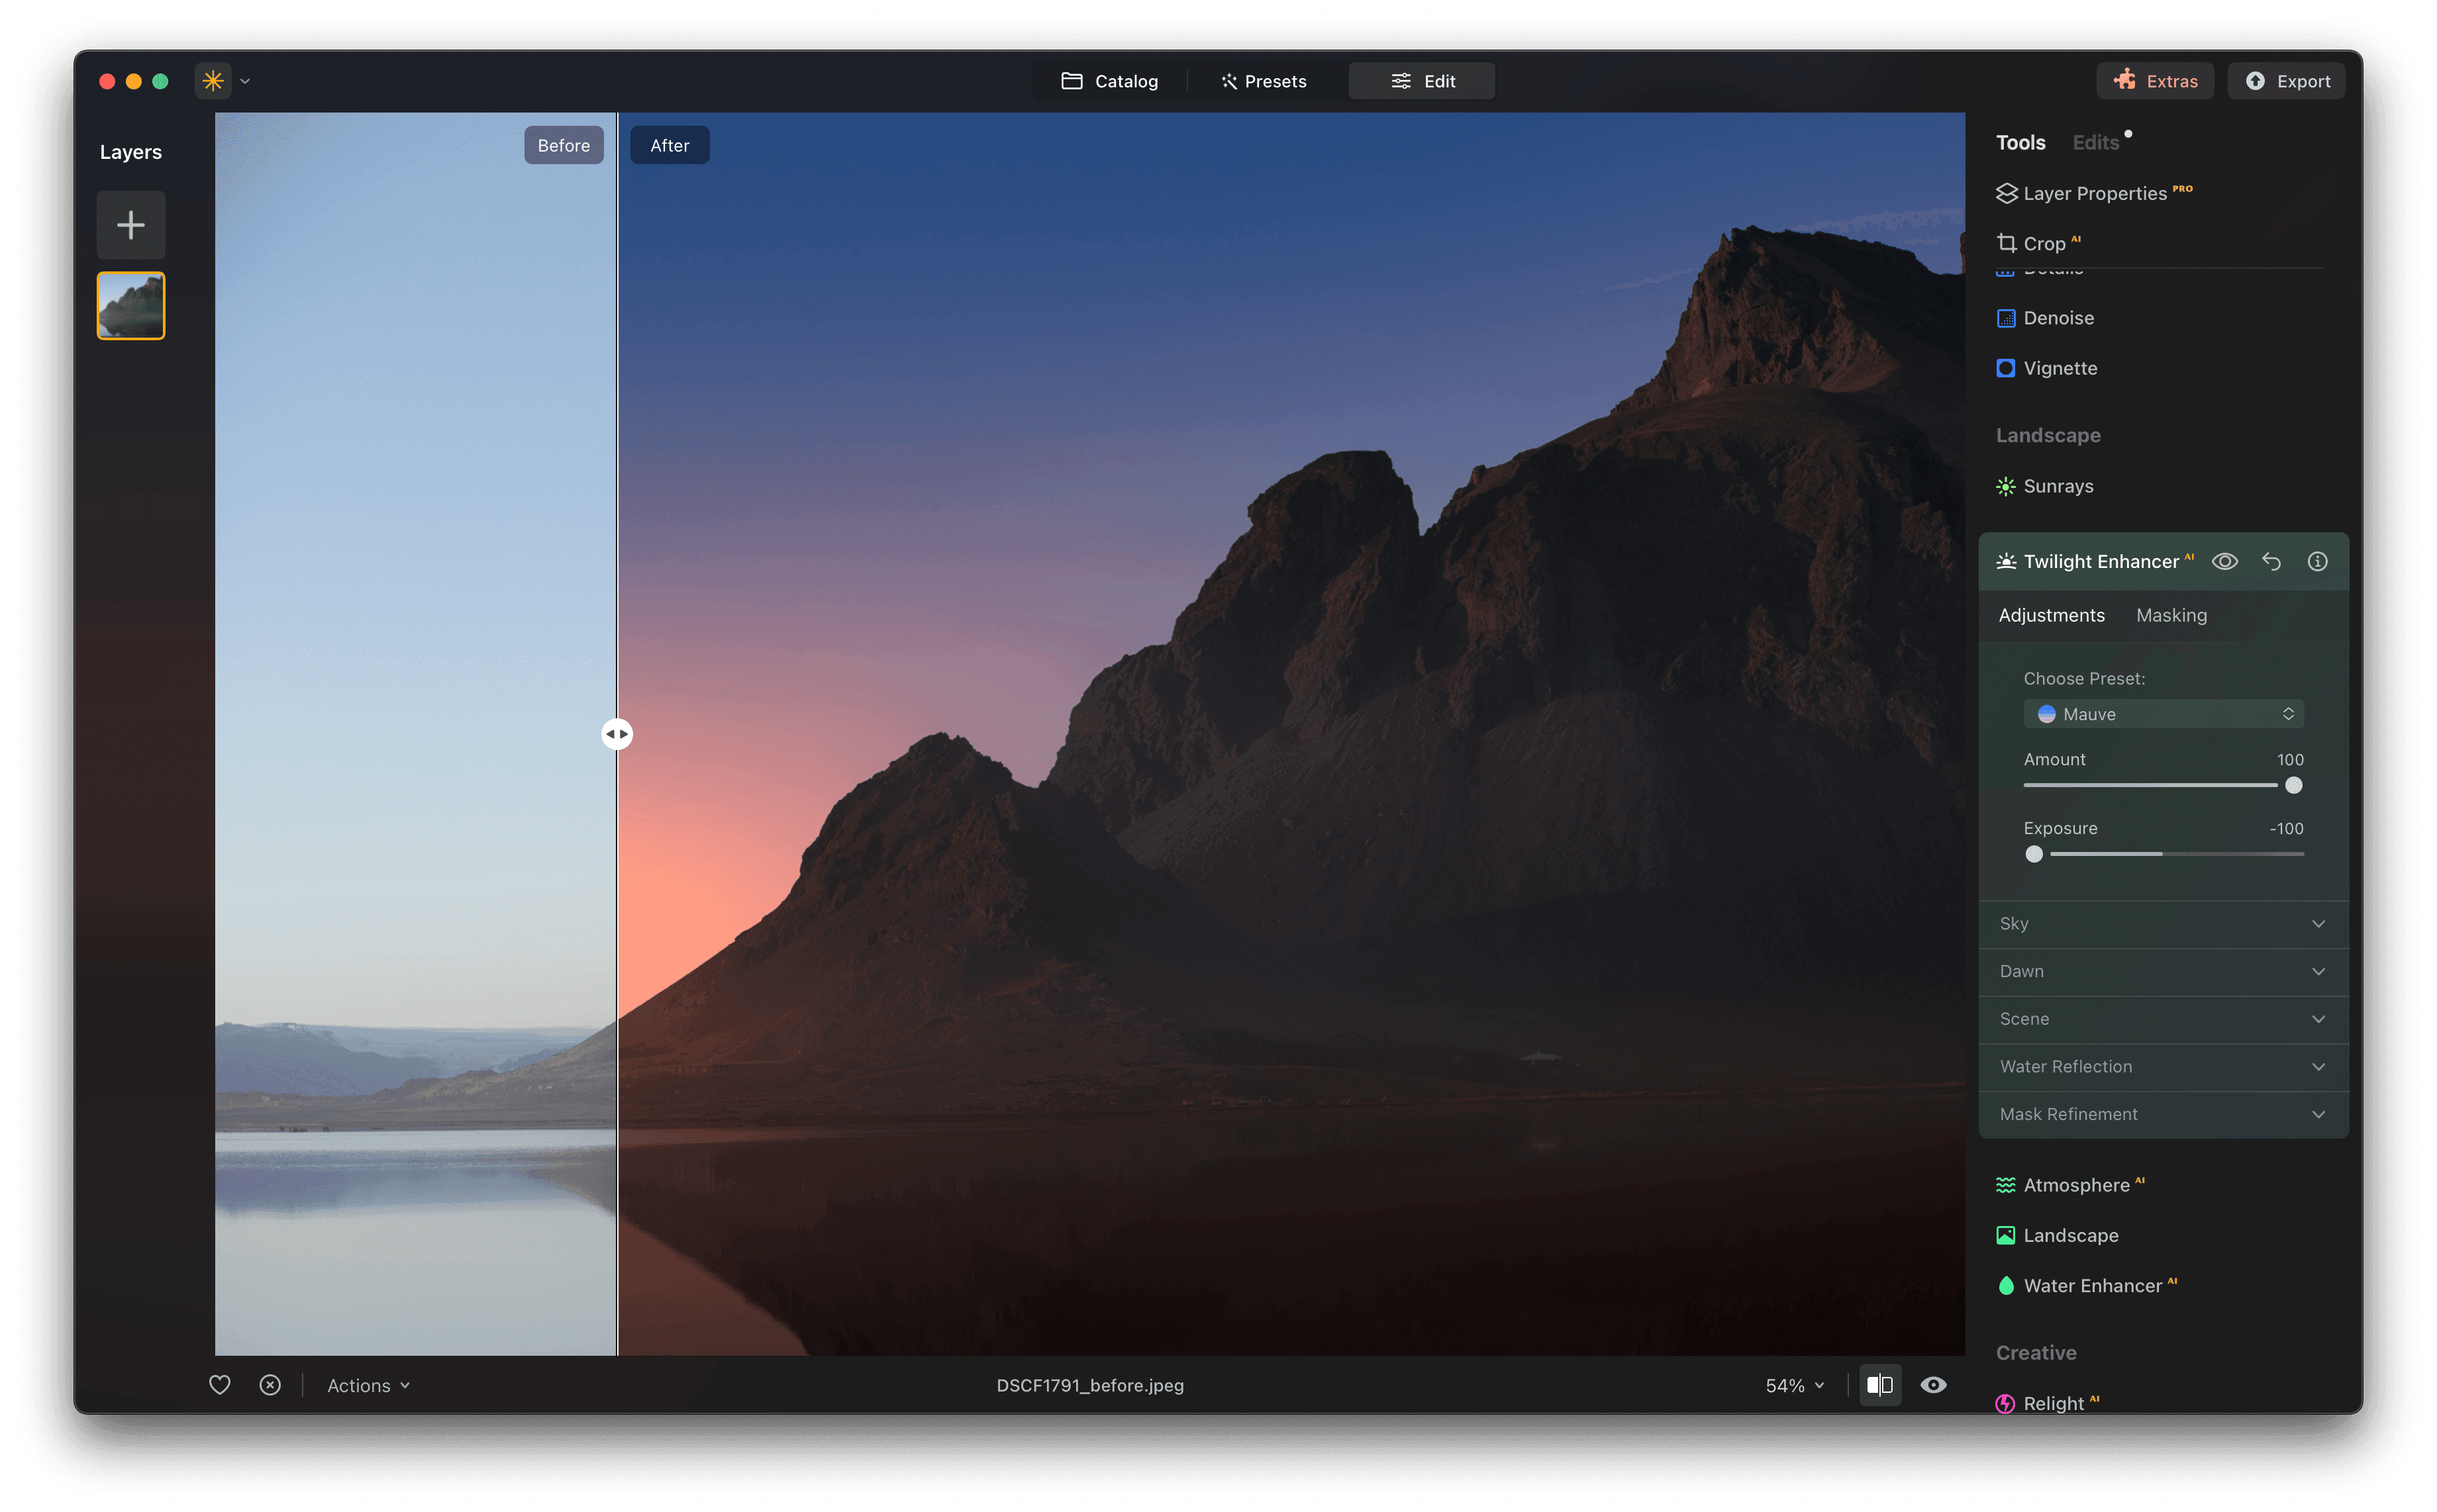The height and width of the screenshot is (1512, 2437).
Task: Open the Extras panel
Action: click(2155, 81)
